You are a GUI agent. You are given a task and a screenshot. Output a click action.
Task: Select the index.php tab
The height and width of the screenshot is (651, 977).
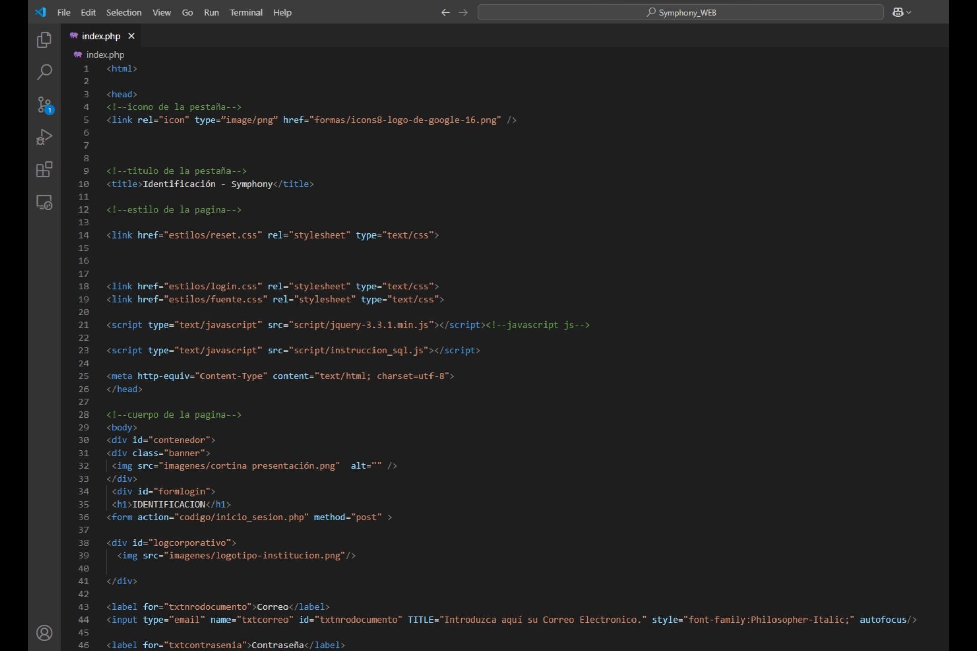101,36
